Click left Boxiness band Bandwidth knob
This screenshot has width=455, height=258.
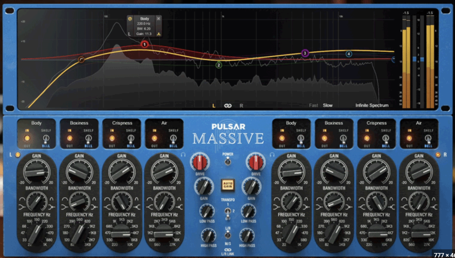coord(79,201)
